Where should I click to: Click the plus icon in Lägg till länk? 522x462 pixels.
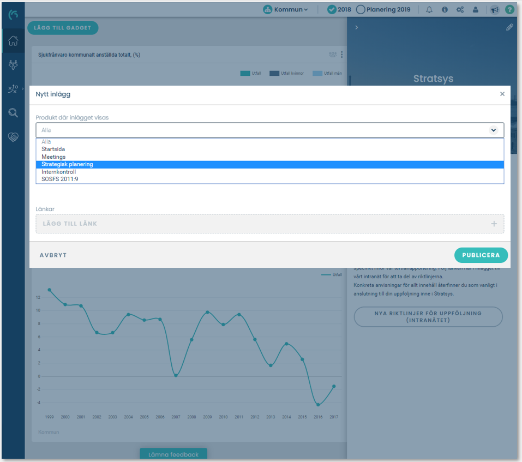pos(494,224)
